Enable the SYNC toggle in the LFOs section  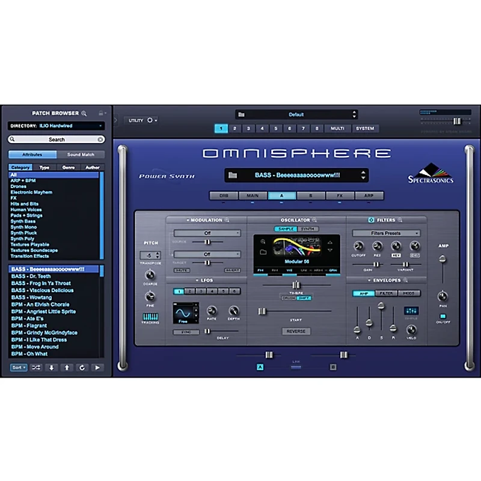click(187, 331)
